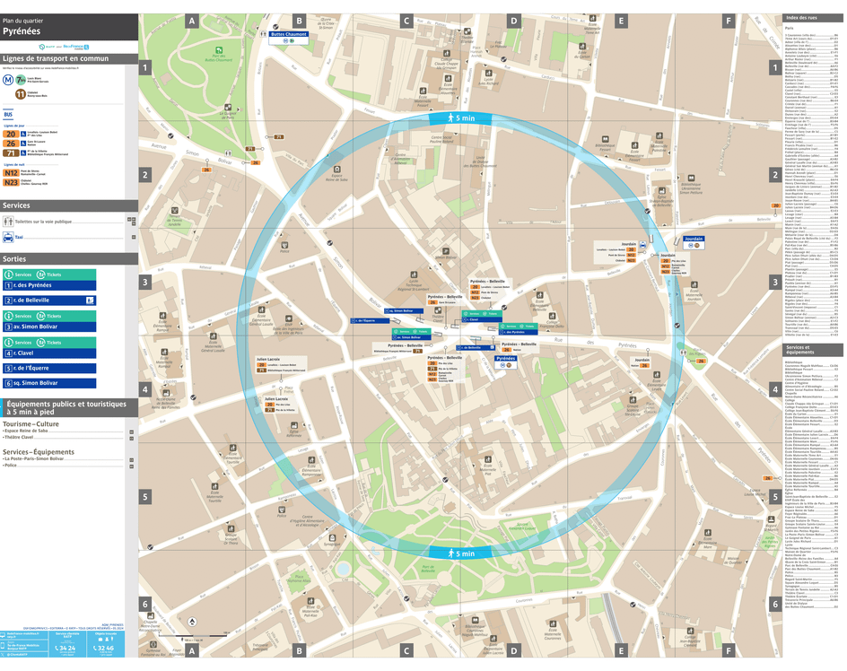847x671 pixels.
Task: Click the N23 Châtelet night bus badge
Action: (x=11, y=182)
